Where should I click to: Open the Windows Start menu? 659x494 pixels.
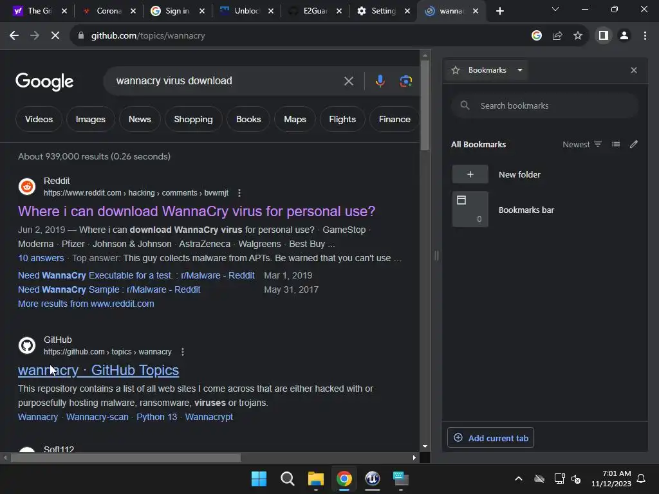(259, 479)
